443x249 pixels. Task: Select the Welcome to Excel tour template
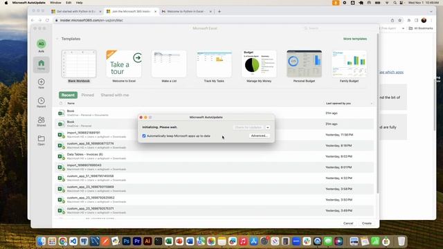[x=124, y=66]
